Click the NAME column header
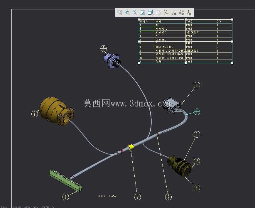Viewport: 255px width, 208px height. 170,21
